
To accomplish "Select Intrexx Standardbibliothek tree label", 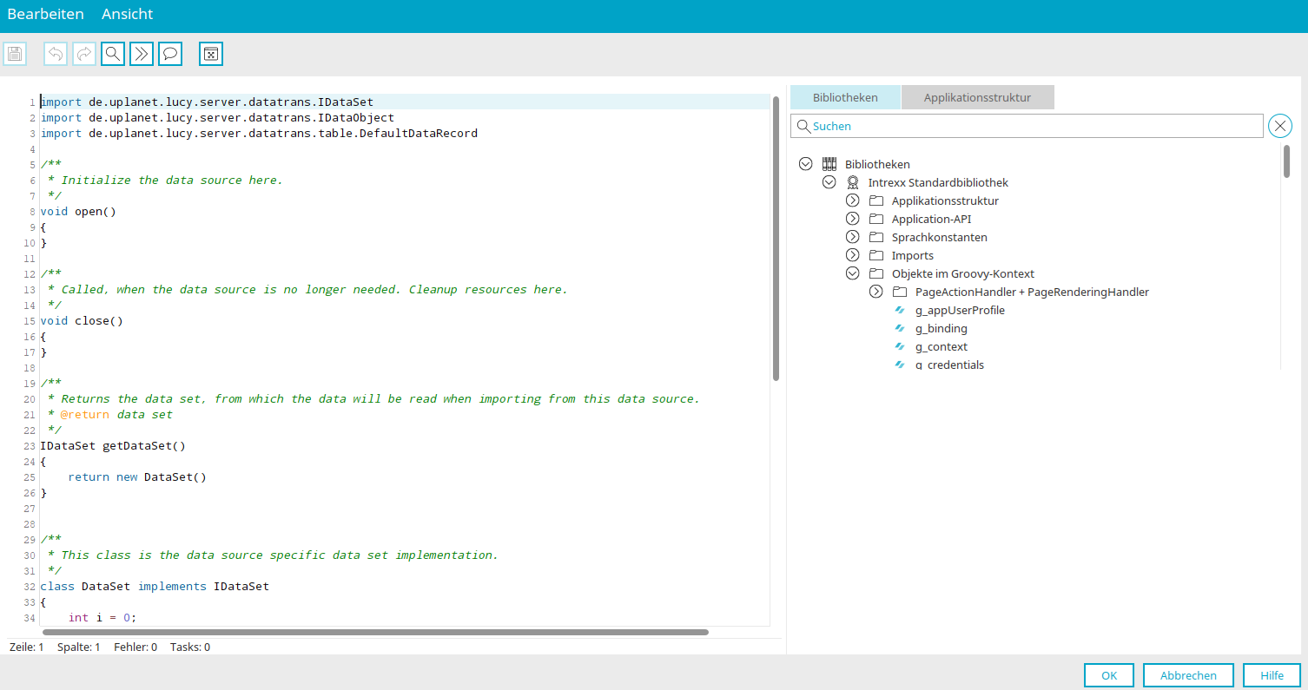I will [x=938, y=182].
